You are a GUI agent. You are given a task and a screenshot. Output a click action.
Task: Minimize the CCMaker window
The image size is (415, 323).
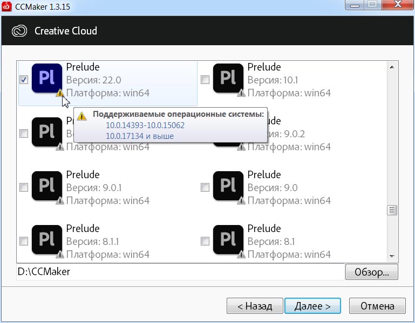(355, 5)
